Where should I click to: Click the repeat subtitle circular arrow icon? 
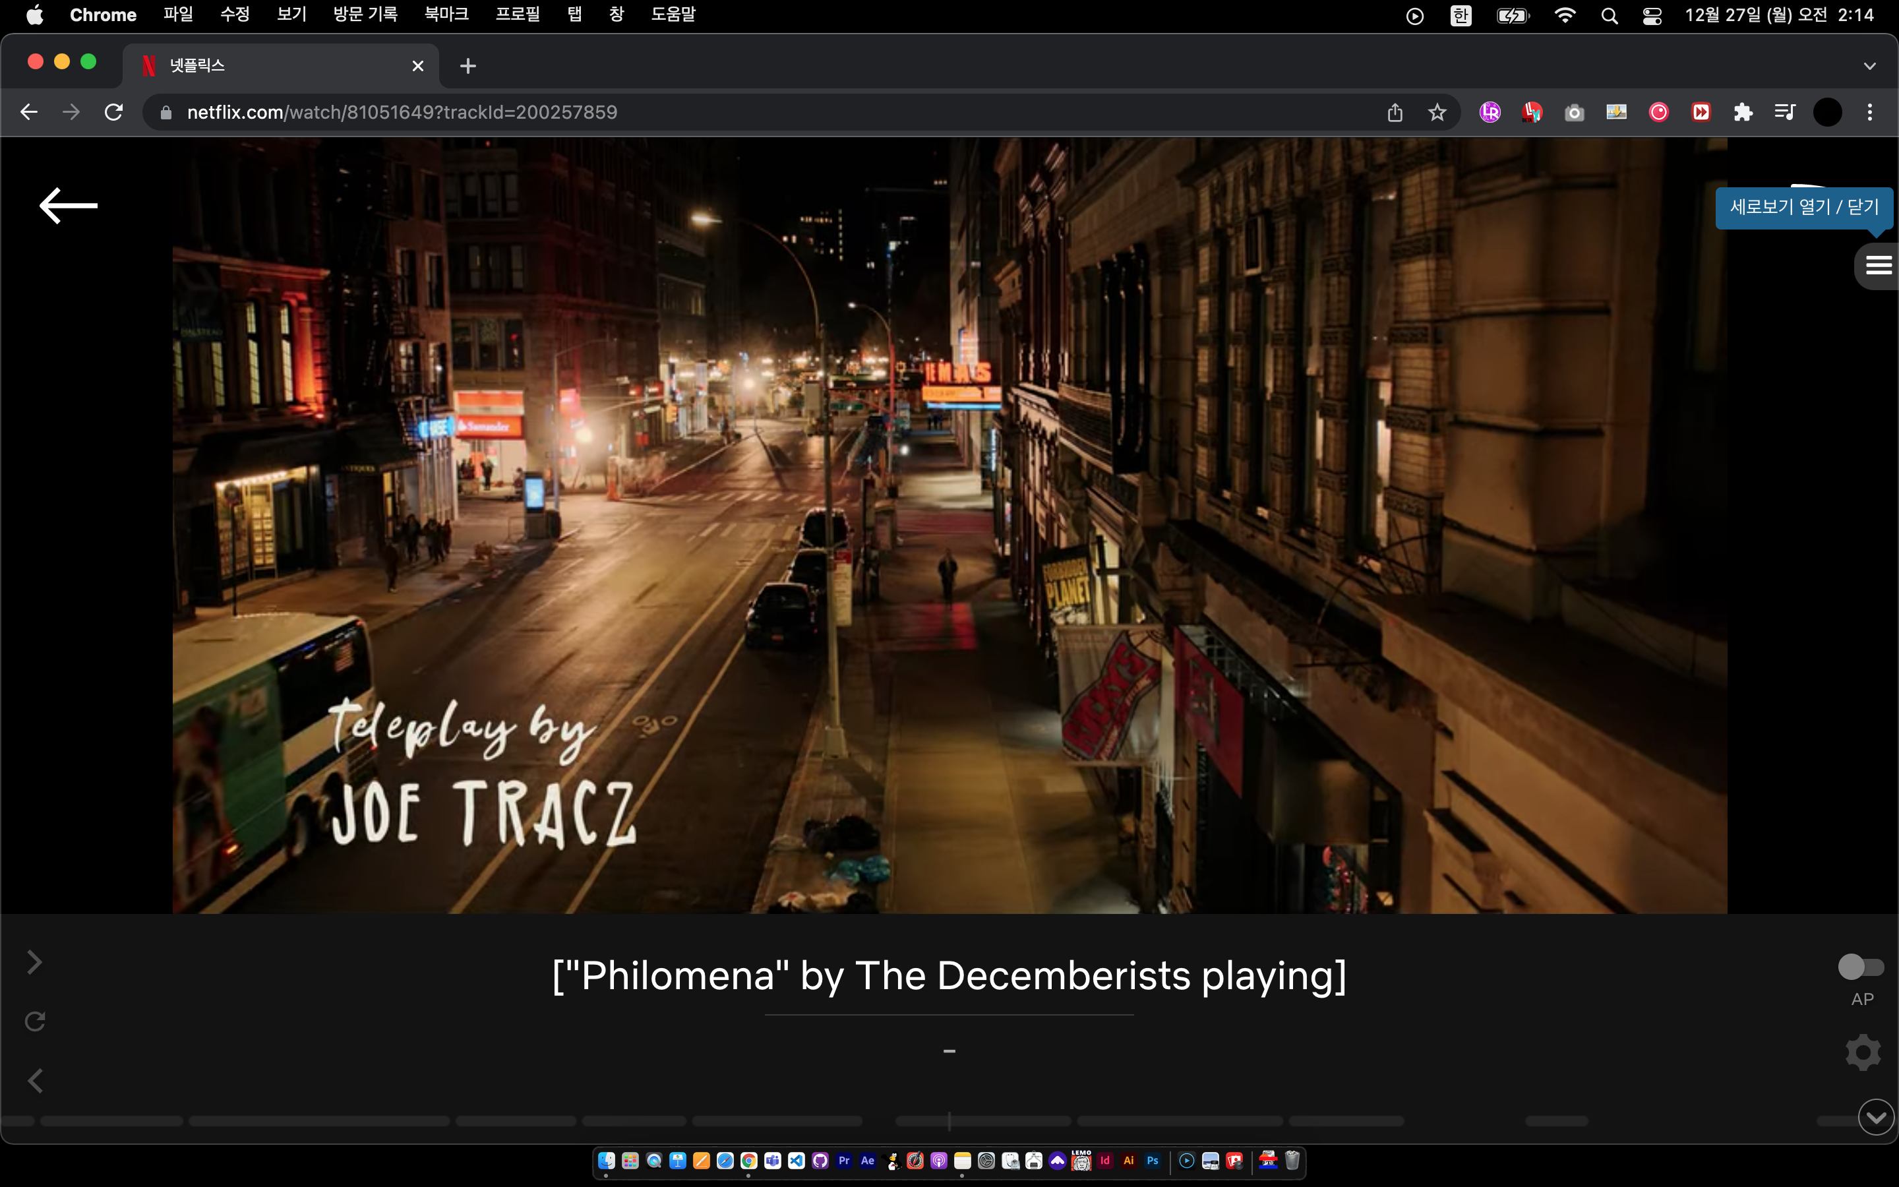tap(34, 1021)
